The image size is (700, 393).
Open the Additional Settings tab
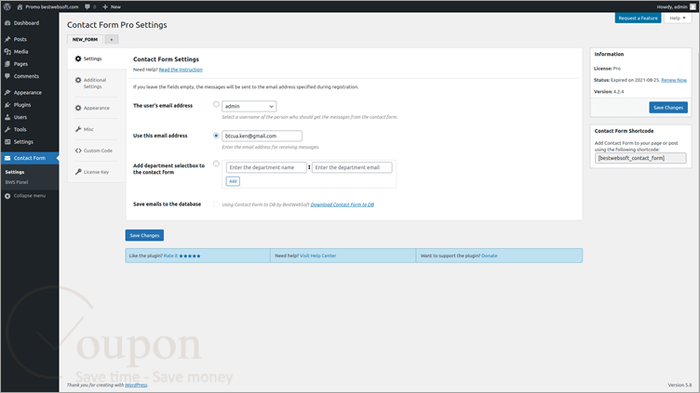pos(95,84)
